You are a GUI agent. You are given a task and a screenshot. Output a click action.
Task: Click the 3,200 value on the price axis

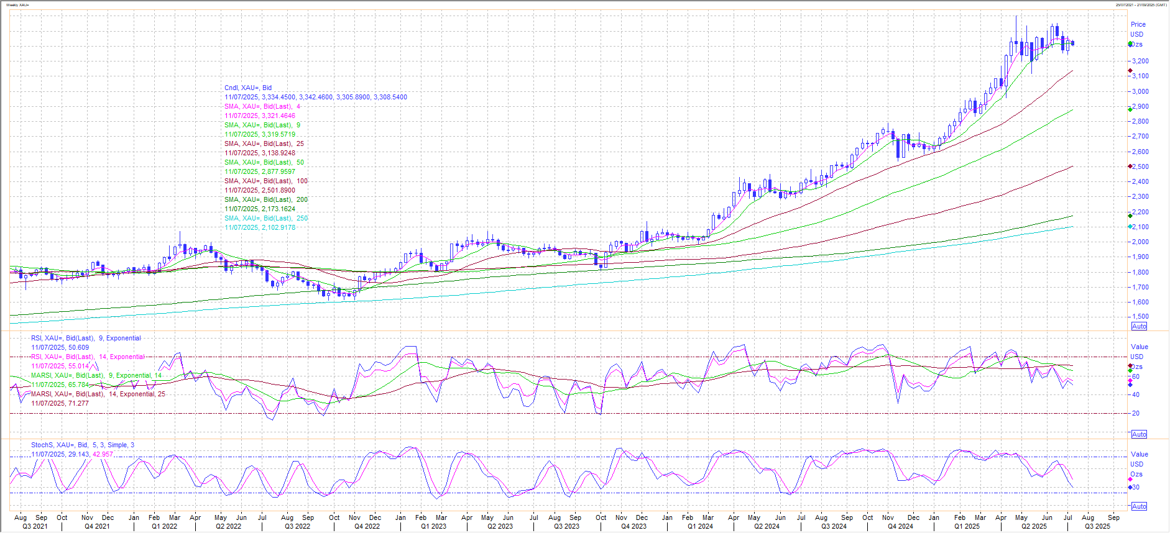coord(1140,61)
